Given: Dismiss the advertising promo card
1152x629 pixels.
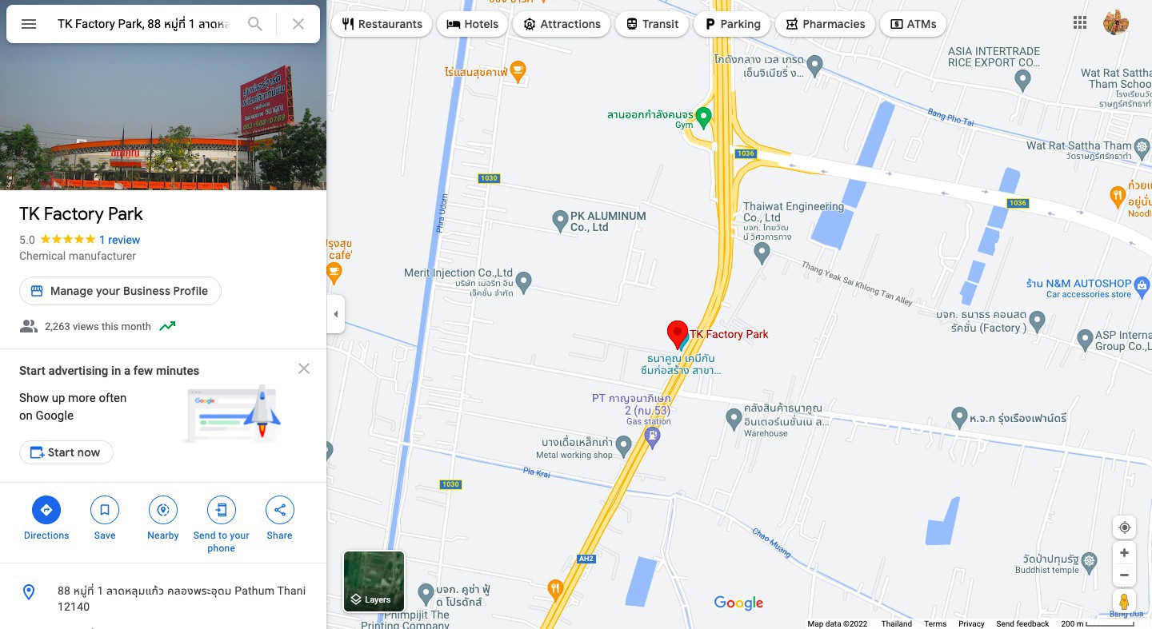Looking at the screenshot, I should (304, 368).
